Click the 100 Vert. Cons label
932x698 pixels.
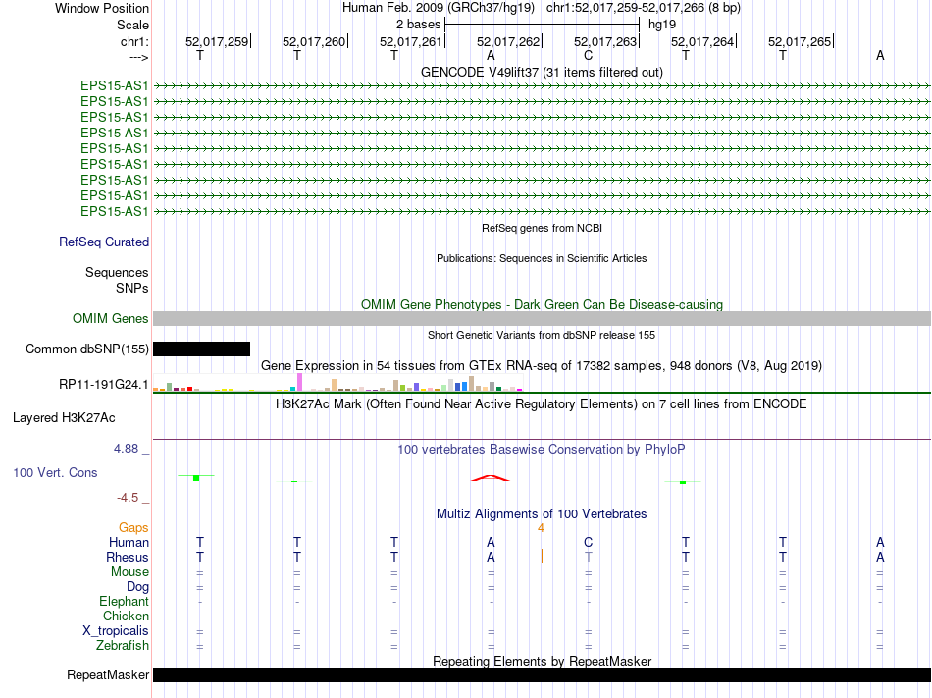55,472
